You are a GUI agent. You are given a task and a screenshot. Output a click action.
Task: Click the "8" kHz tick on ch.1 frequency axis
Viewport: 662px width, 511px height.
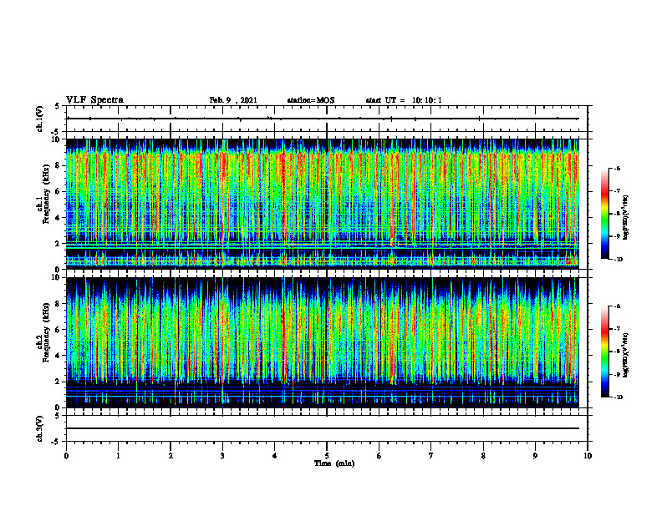click(x=58, y=165)
